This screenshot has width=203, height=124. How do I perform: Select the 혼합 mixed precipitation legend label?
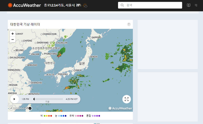tap(89, 116)
